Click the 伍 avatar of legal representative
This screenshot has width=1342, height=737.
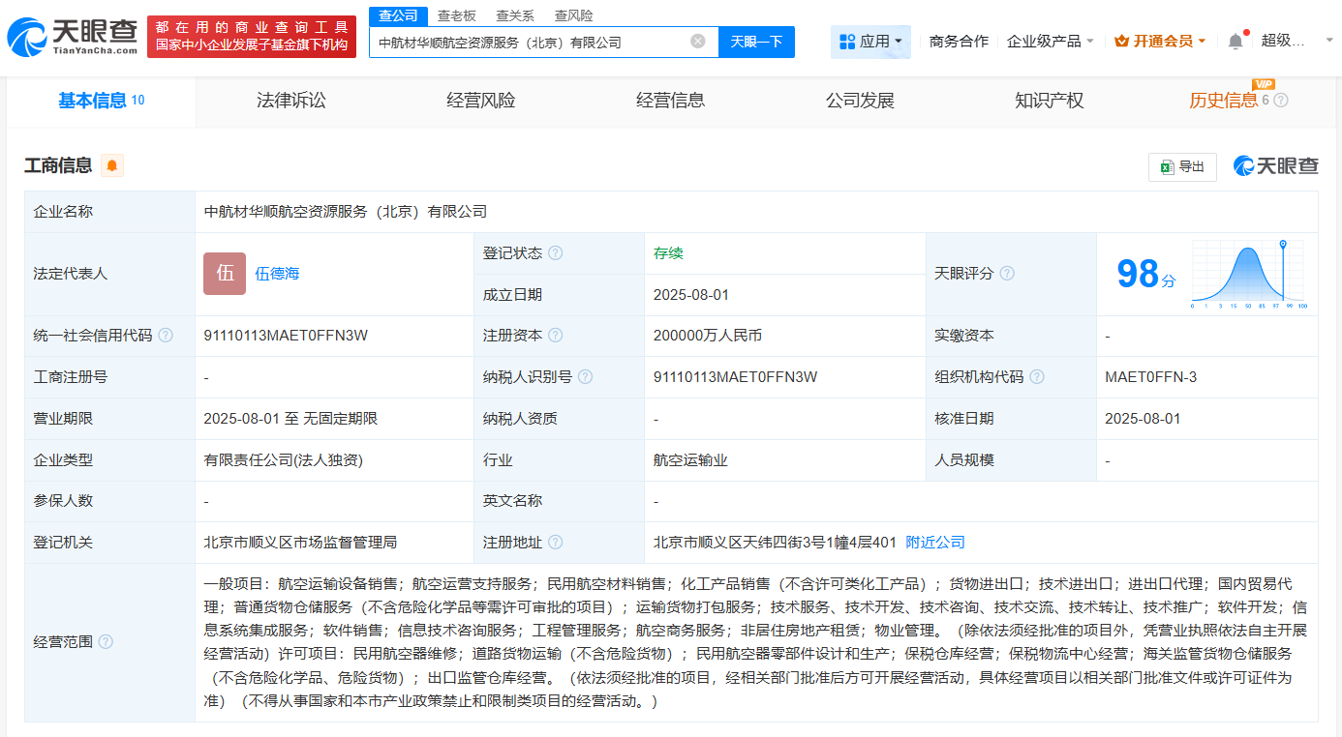pyautogui.click(x=225, y=274)
